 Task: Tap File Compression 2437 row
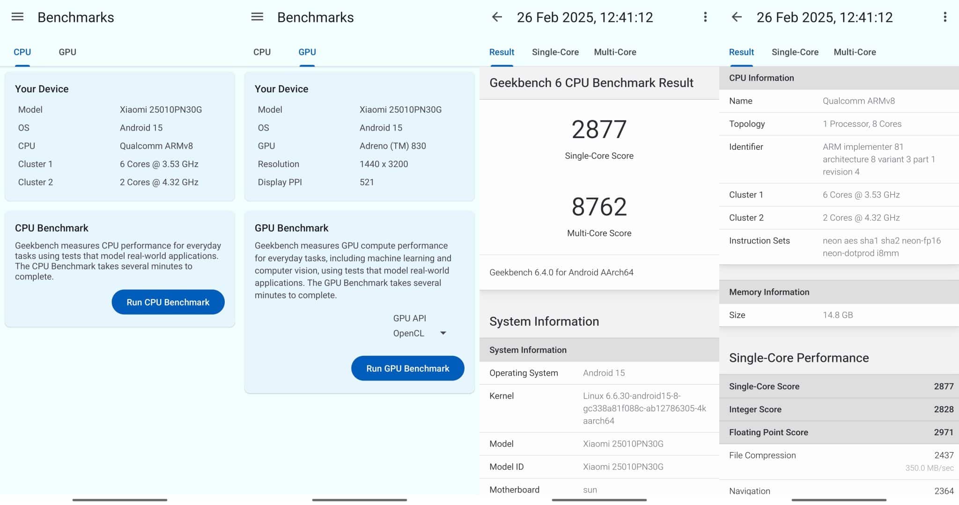839,461
